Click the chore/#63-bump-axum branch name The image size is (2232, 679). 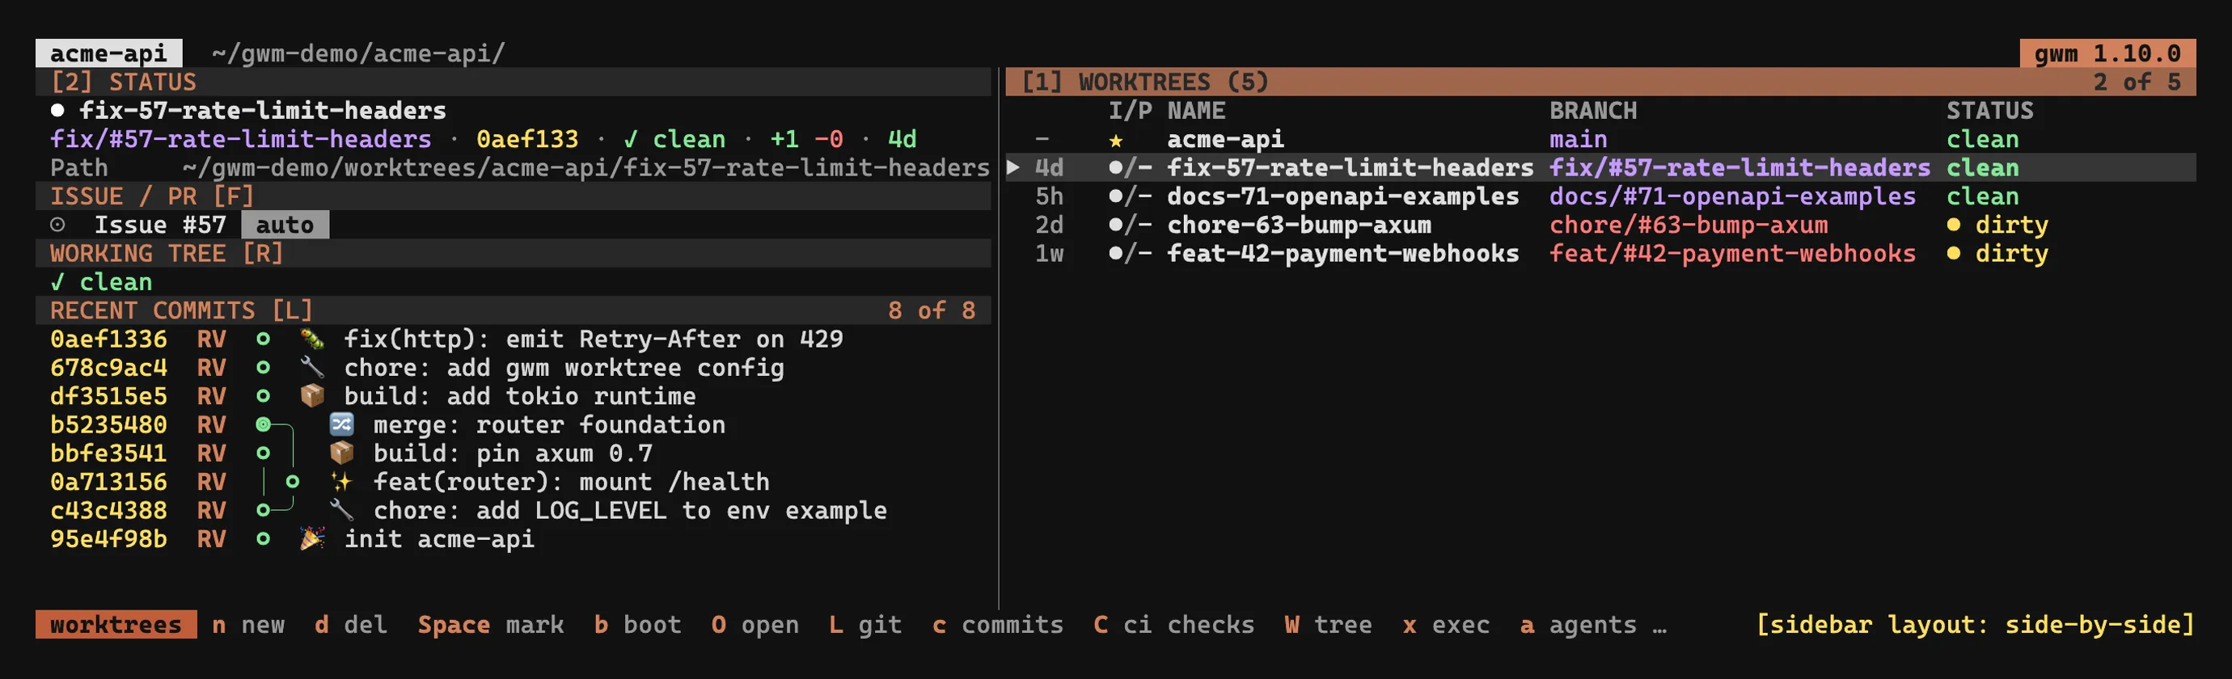(1689, 226)
